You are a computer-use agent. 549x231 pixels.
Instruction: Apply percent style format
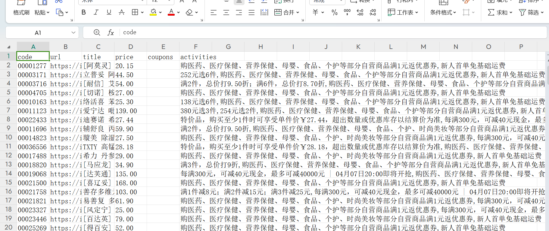(x=334, y=13)
